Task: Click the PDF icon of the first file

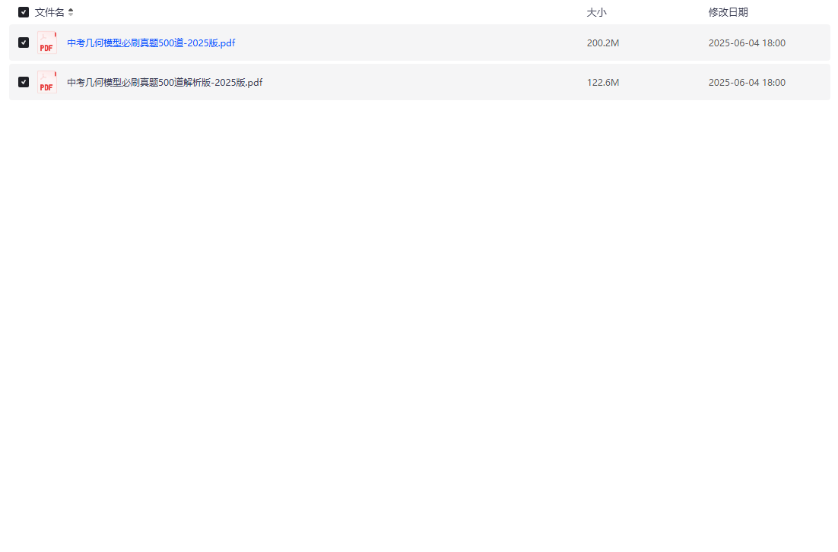Action: [47, 43]
